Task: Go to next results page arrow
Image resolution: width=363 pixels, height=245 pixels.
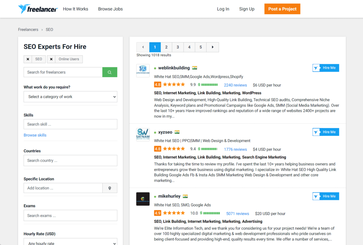Action: pyautogui.click(x=213, y=47)
